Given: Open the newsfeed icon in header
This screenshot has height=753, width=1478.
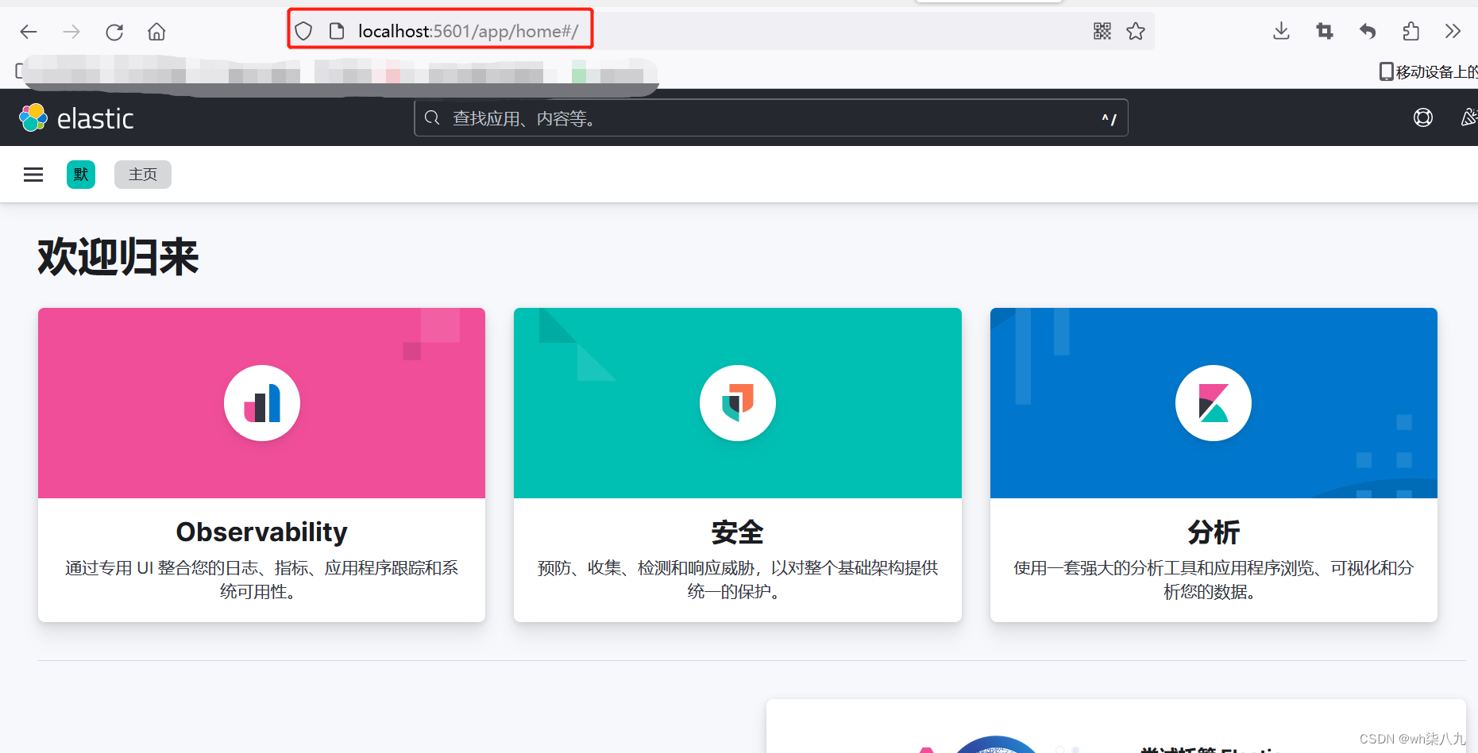Looking at the screenshot, I should click(x=1469, y=117).
